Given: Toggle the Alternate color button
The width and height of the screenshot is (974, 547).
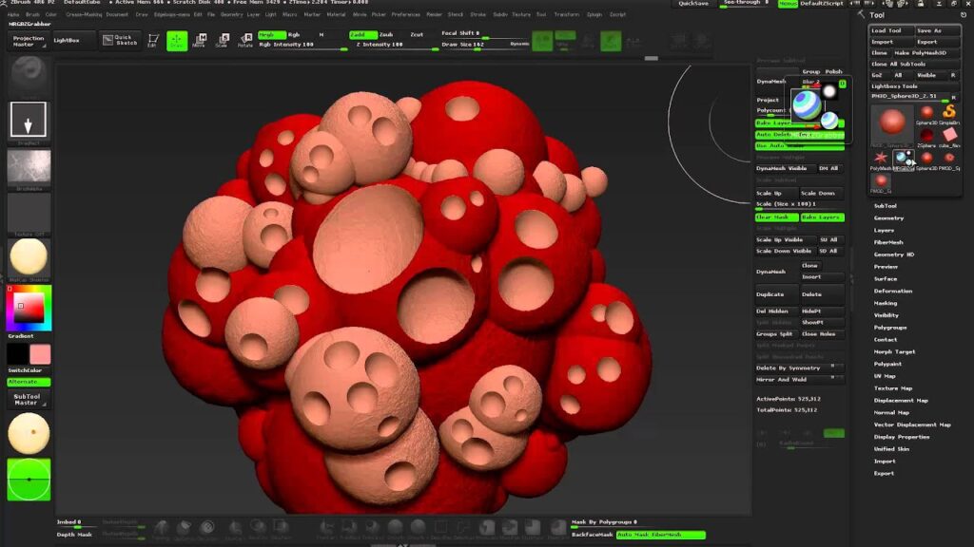Looking at the screenshot, I should point(29,382).
